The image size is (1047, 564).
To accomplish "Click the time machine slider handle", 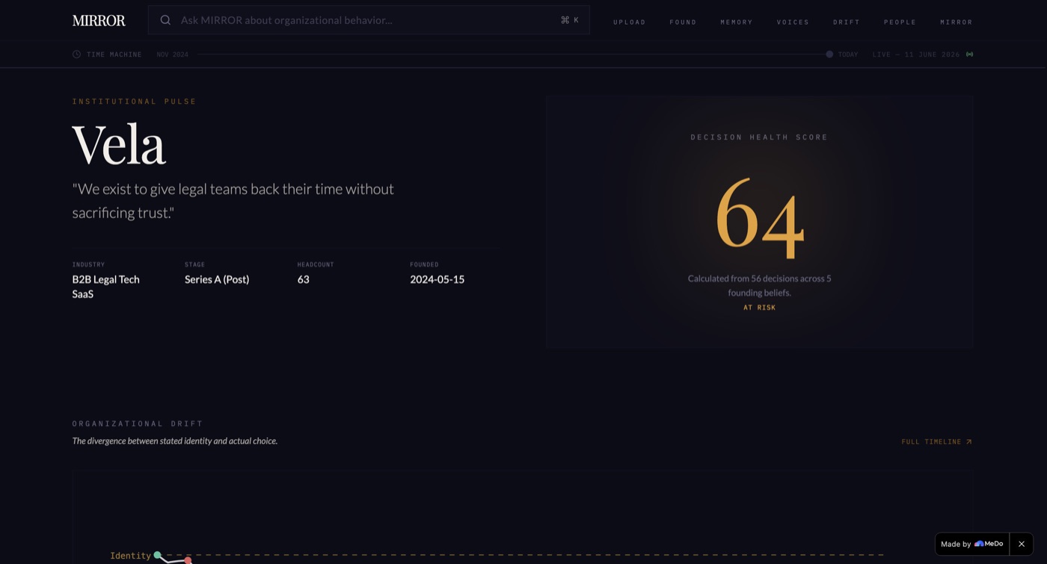I will pos(829,55).
